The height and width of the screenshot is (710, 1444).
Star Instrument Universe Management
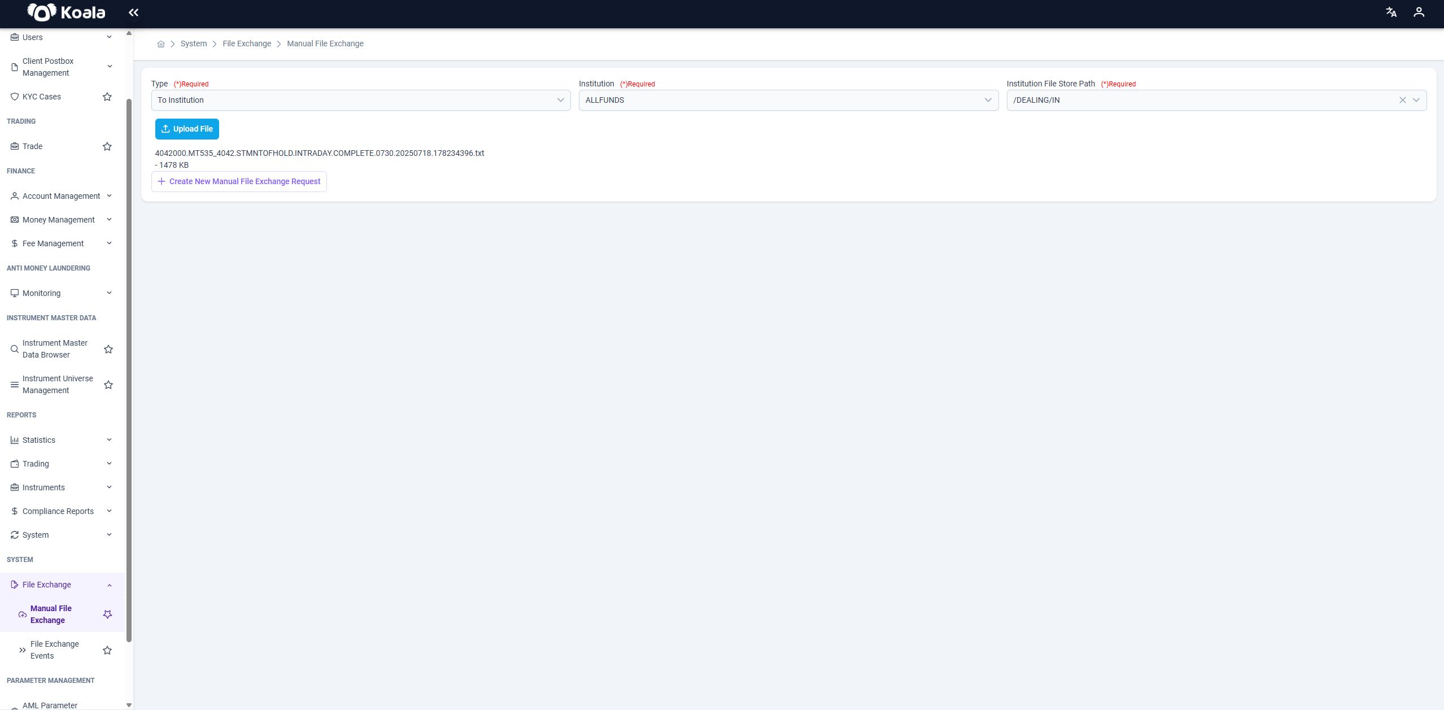(x=108, y=385)
